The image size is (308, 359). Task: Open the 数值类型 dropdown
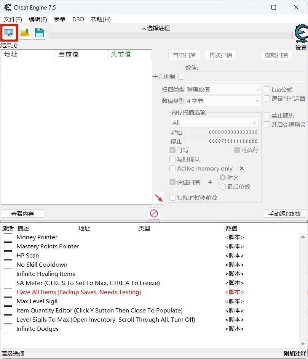pos(223,101)
